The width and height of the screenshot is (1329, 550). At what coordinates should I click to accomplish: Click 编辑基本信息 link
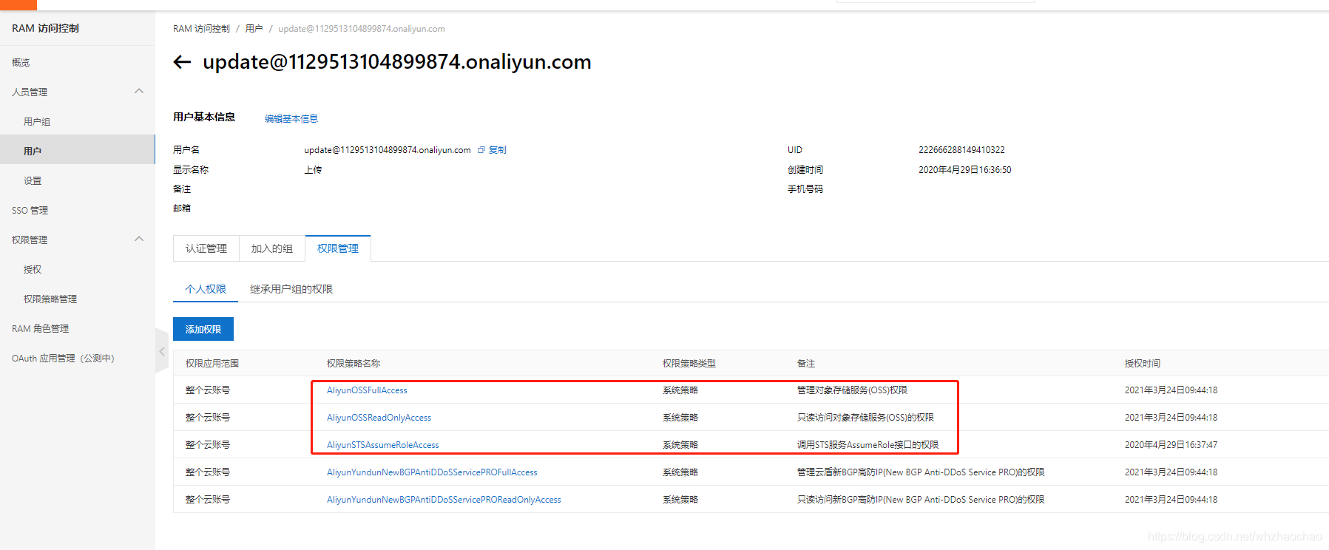(291, 119)
